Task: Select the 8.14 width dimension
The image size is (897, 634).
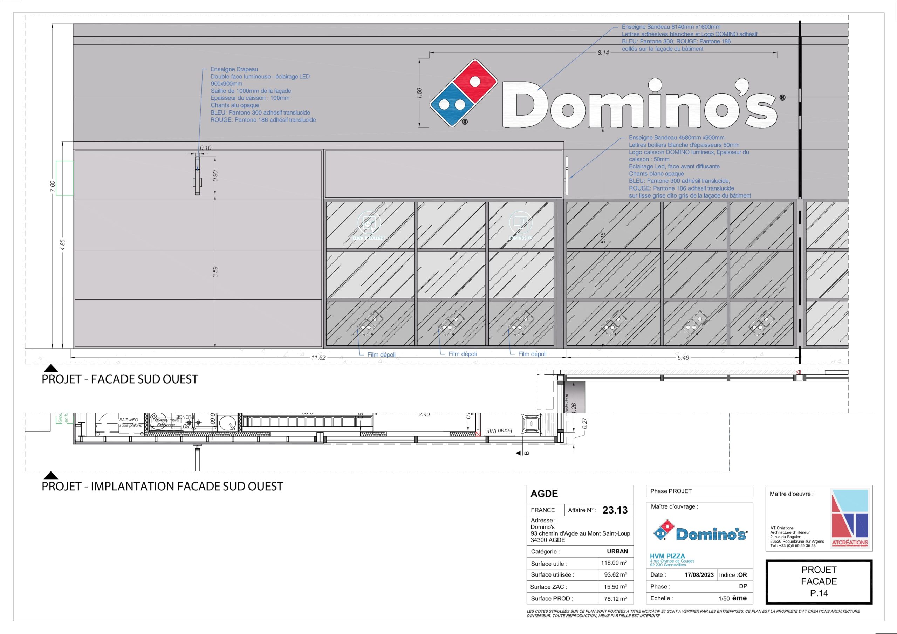Action: 603,52
